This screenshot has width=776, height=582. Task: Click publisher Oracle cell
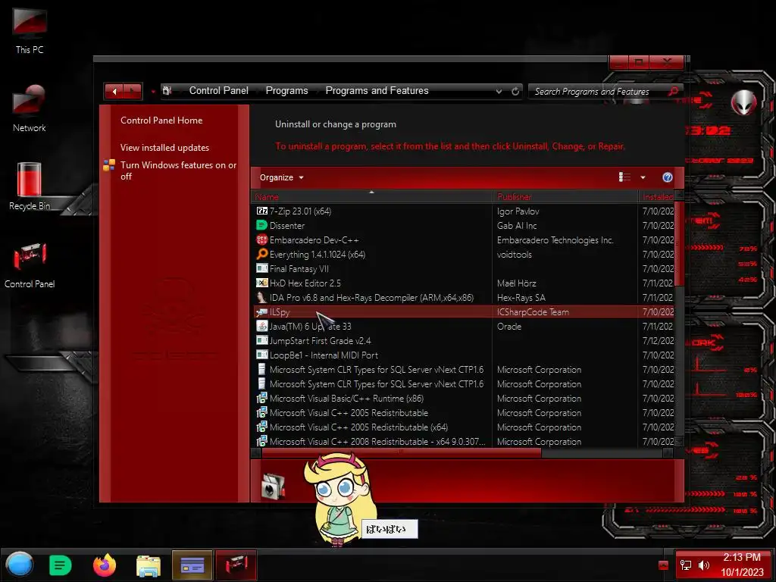pos(508,326)
